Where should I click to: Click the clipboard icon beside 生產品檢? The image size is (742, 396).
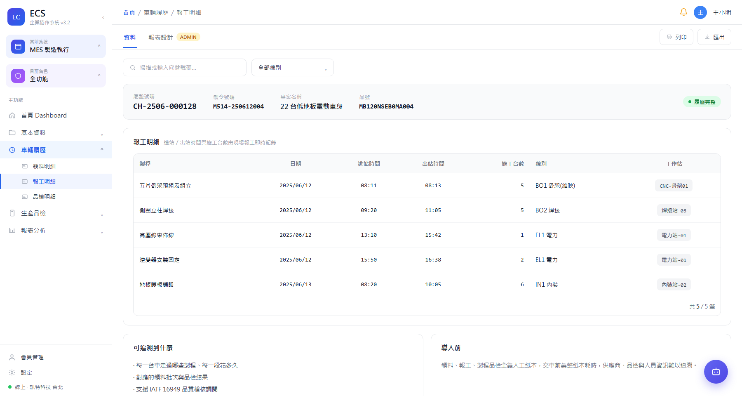pos(12,213)
